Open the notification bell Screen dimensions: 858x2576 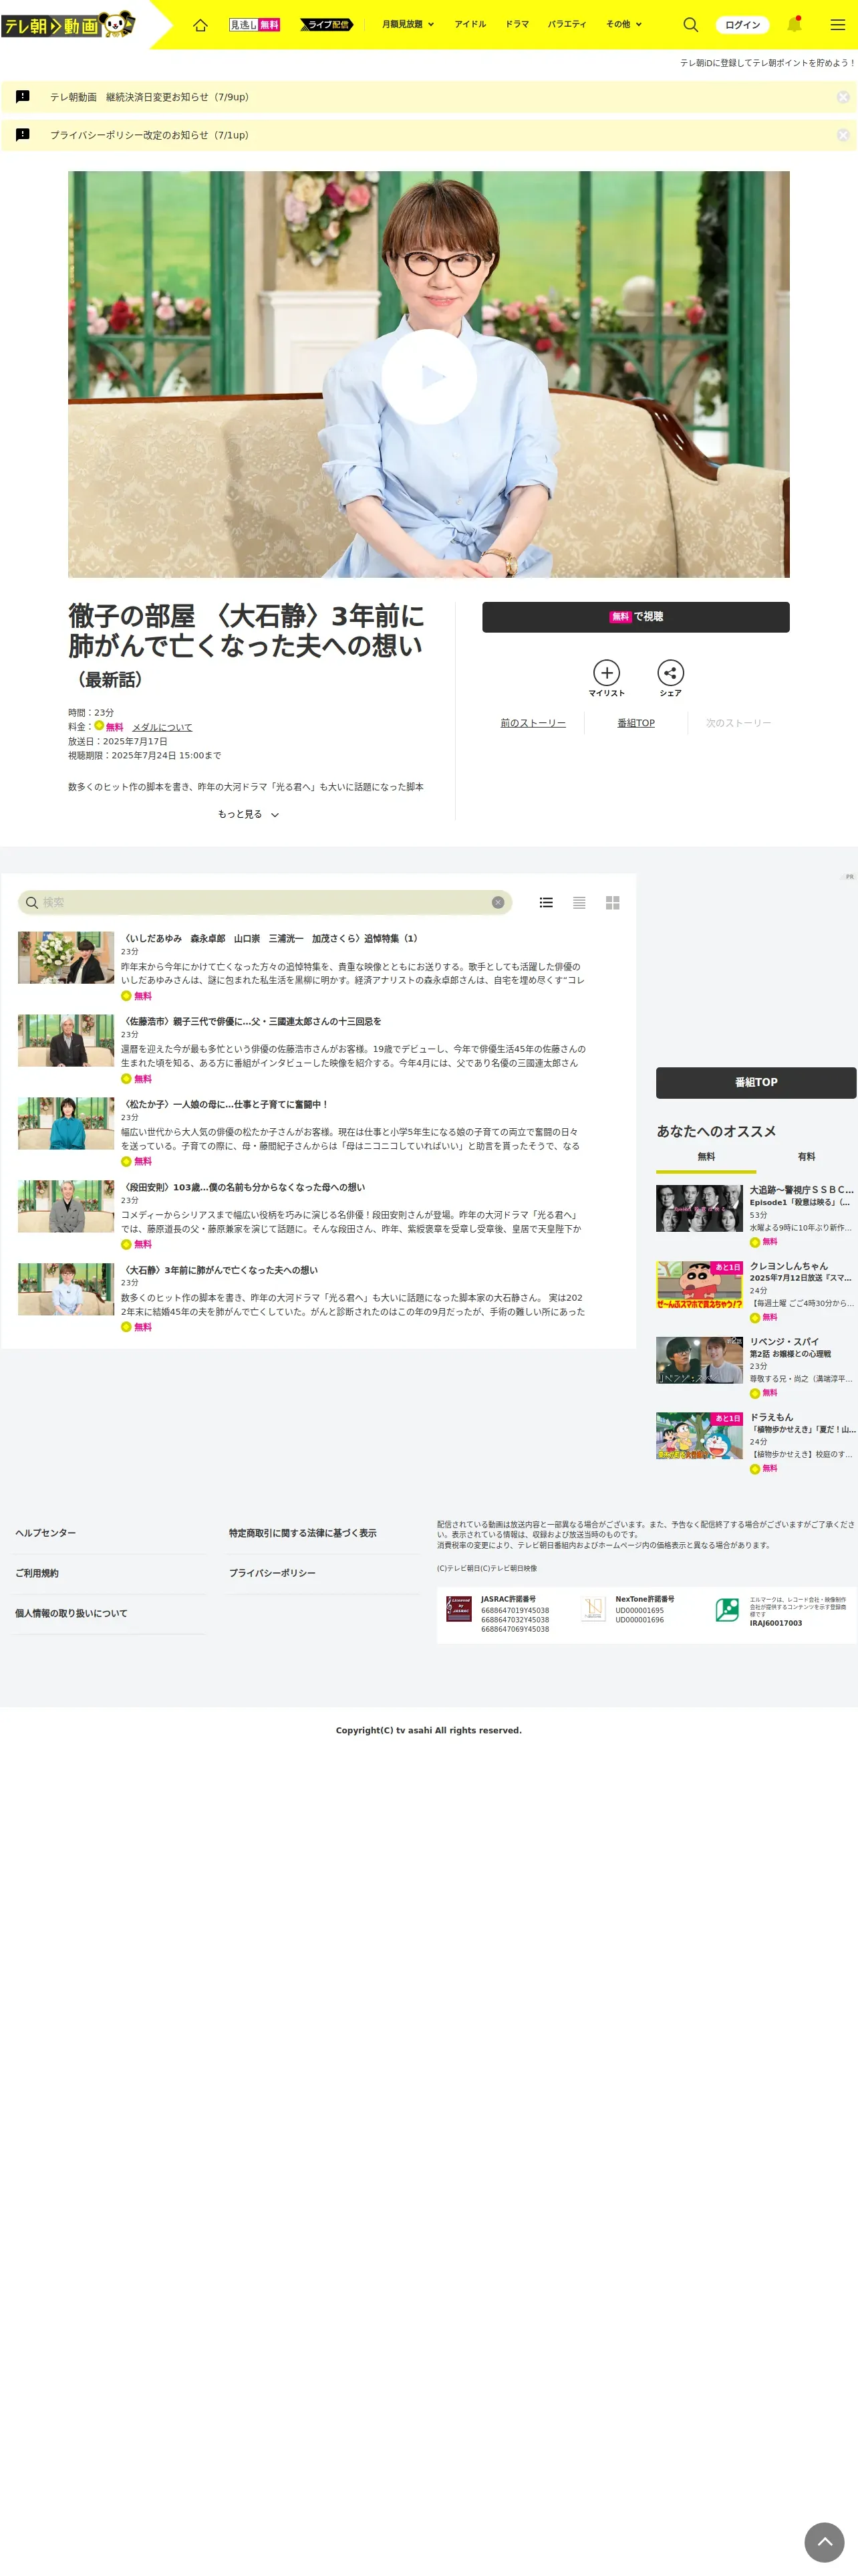pos(794,24)
